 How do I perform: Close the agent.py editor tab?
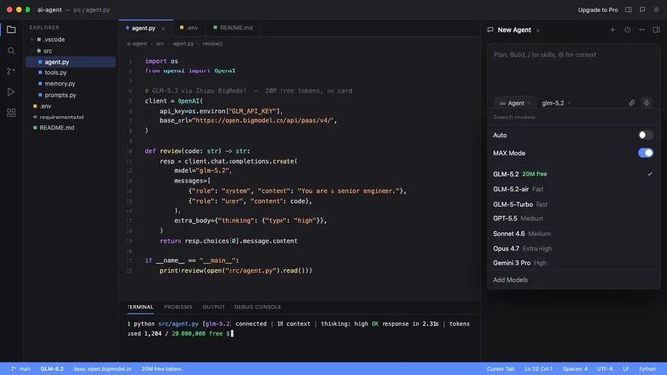[163, 28]
